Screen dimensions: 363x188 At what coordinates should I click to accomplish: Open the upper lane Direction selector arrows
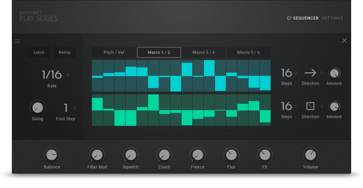[x=321, y=73]
